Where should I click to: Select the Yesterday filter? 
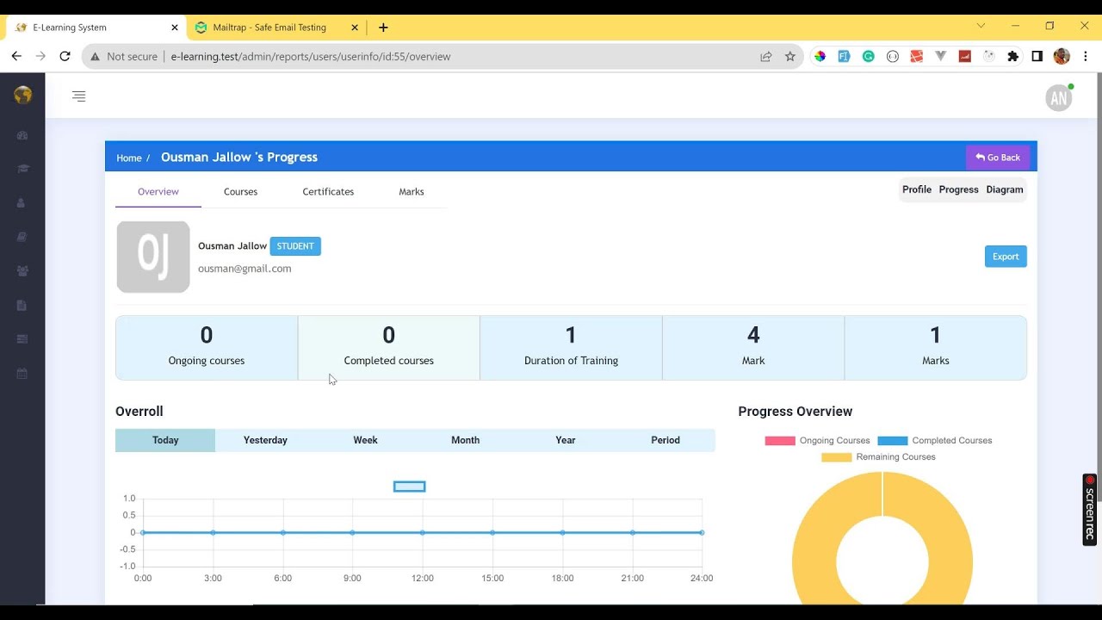[x=265, y=440]
